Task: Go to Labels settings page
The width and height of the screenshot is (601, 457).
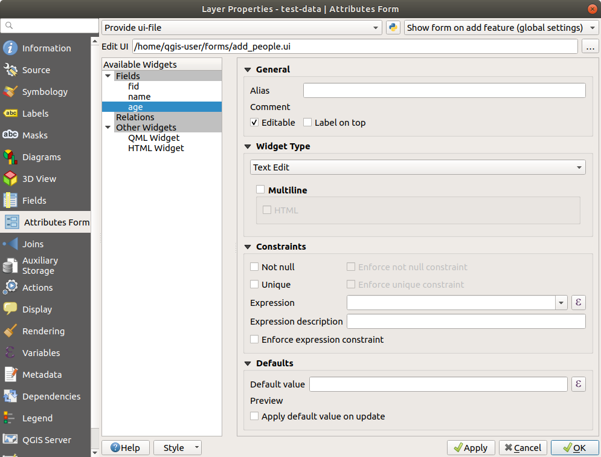Action: [35, 114]
